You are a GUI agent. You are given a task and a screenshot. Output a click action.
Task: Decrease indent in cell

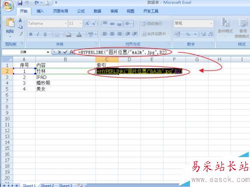[x=127, y=34]
